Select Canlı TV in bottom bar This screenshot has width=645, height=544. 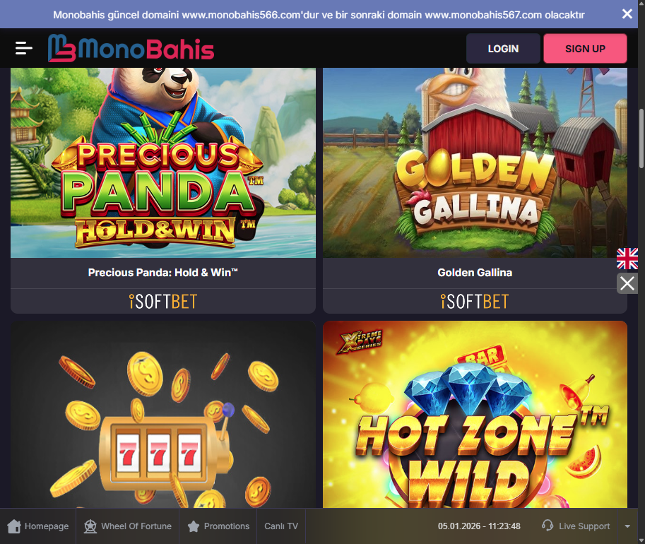[281, 526]
